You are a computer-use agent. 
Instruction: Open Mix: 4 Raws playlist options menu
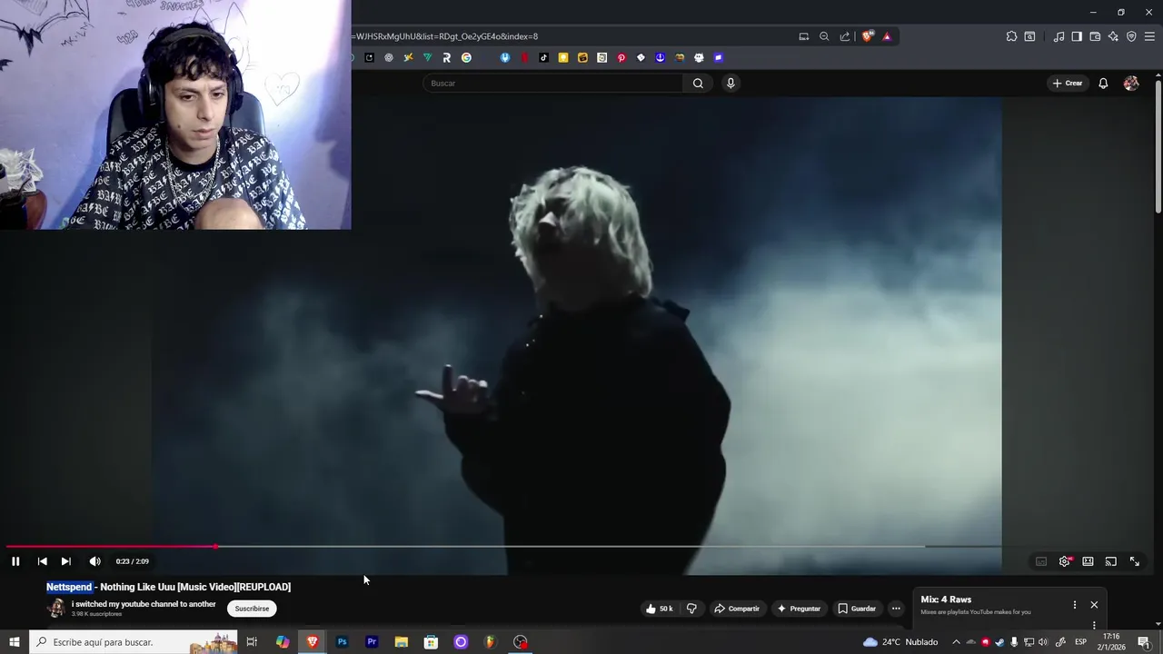pyautogui.click(x=1074, y=605)
